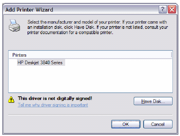Image resolution: width=180 pixels, height=136 pixels.
Task: Click the printer icon beside instructions
Action: pyautogui.click(x=14, y=26)
